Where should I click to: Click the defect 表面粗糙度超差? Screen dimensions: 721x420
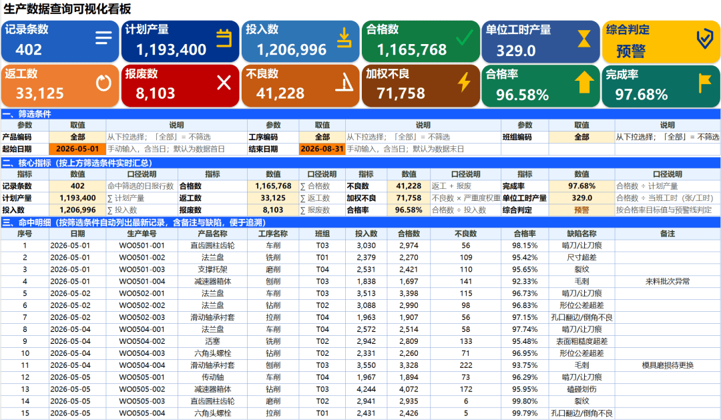click(581, 341)
